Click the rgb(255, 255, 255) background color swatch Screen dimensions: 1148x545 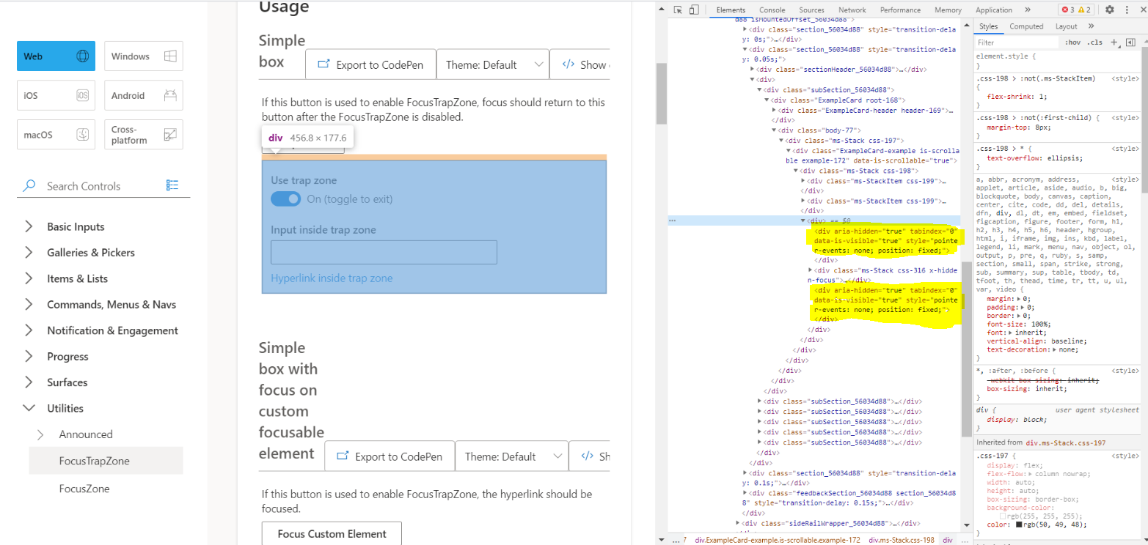point(1003,516)
